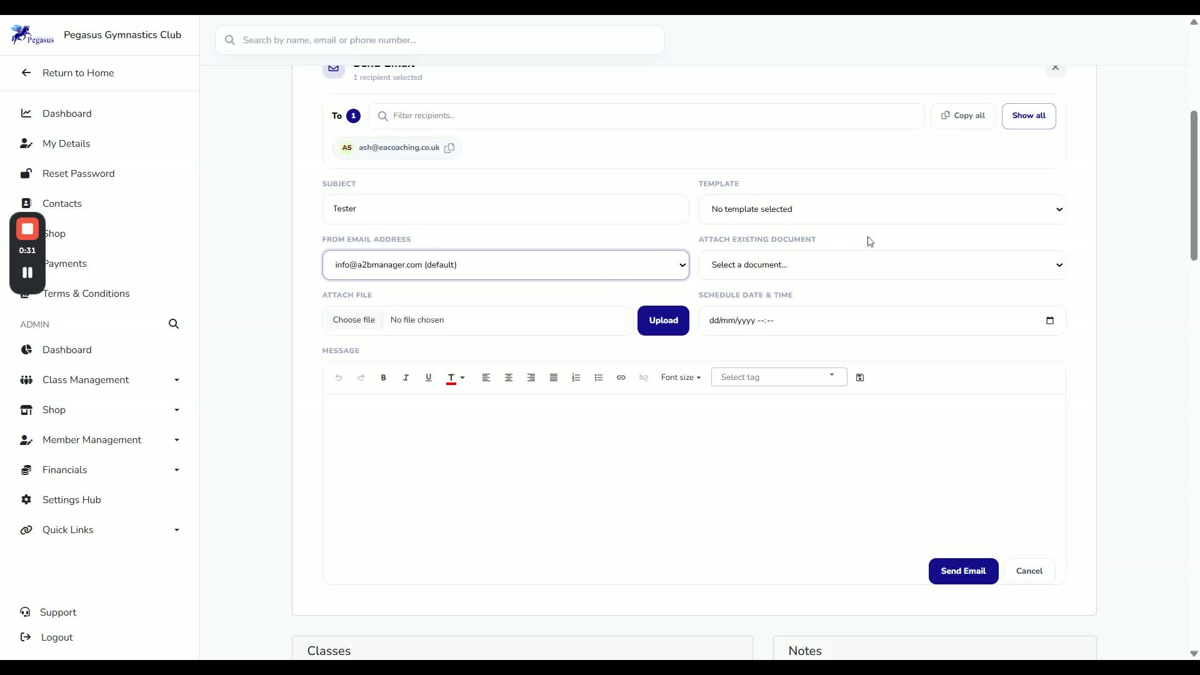Image resolution: width=1200 pixels, height=675 pixels.
Task: Select the numbered list icon
Action: [576, 377]
